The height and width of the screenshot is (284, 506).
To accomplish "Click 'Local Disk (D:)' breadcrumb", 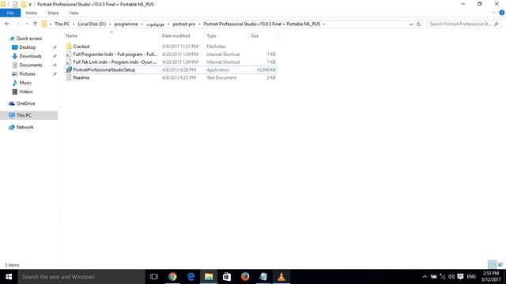I will click(x=92, y=24).
